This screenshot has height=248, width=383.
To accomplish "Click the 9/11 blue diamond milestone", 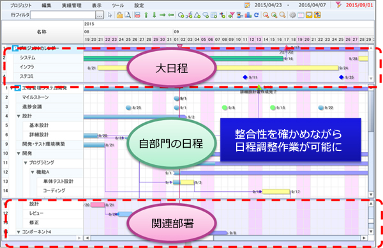I will (245, 77).
